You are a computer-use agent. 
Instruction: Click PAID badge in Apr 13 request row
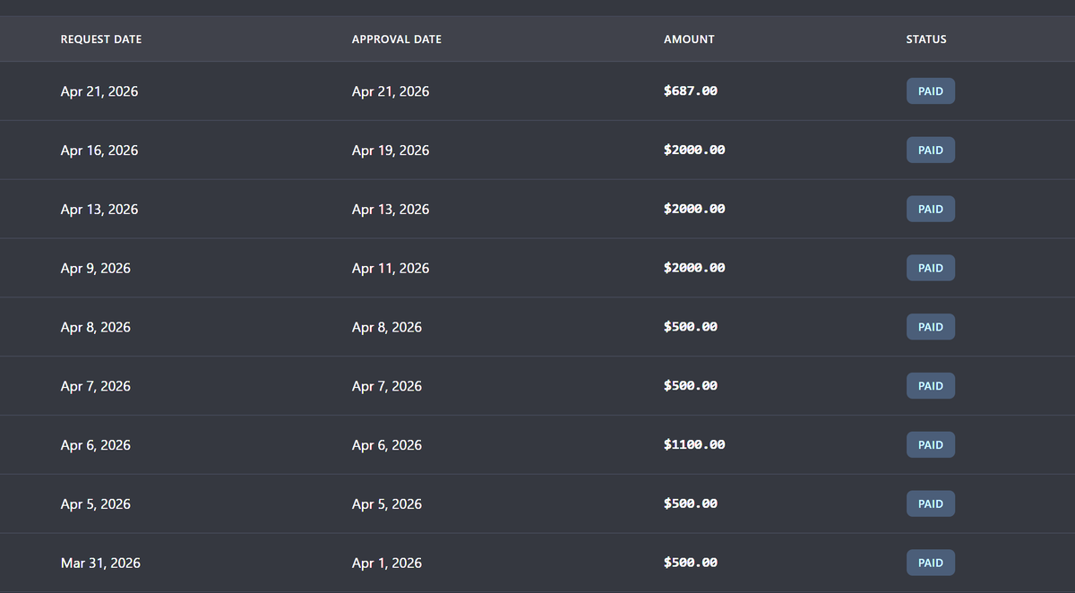coord(931,210)
